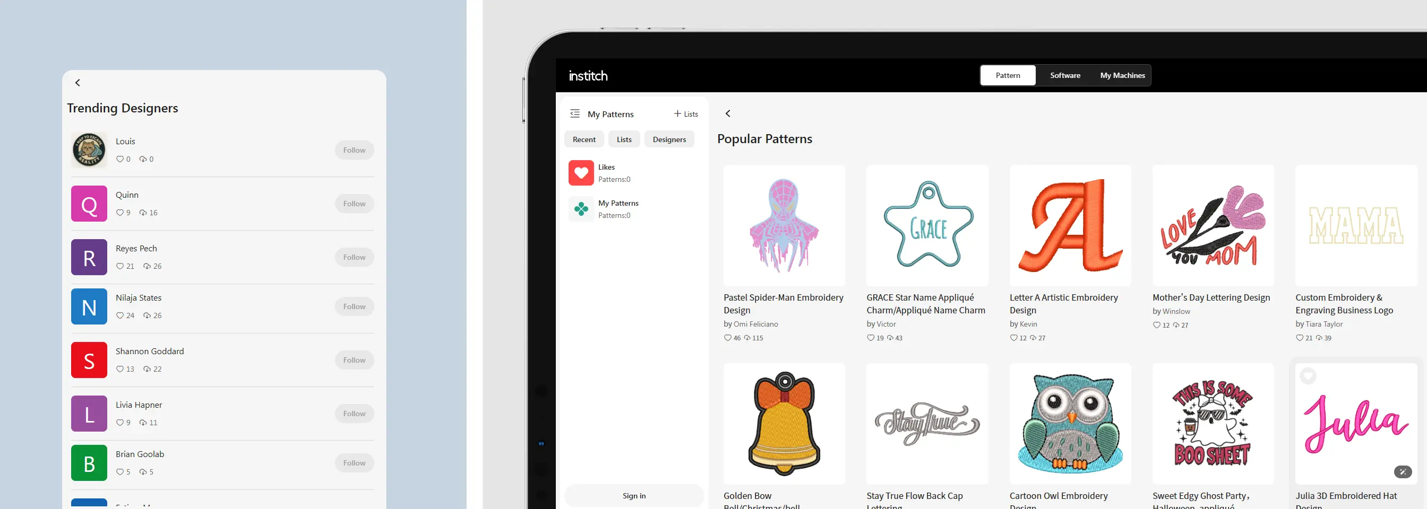Click the Sign in button
The width and height of the screenshot is (1427, 509).
tap(634, 496)
